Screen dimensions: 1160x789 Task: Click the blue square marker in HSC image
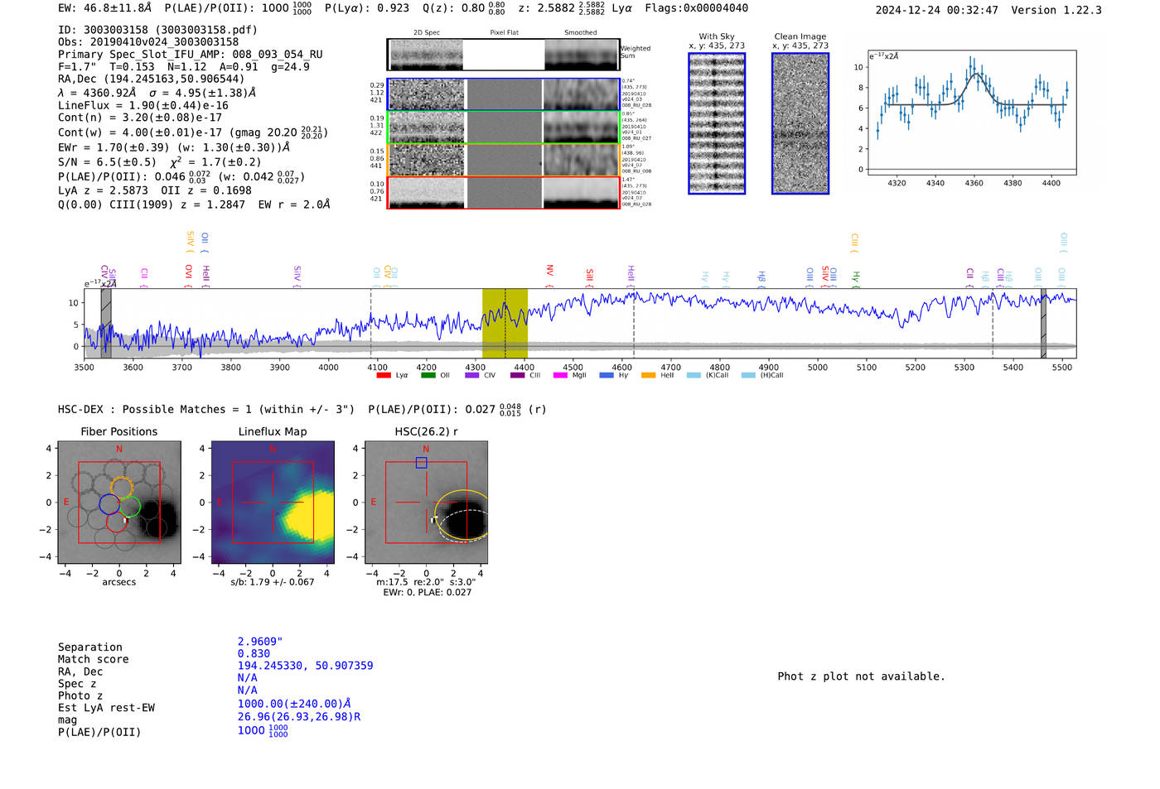coord(421,463)
